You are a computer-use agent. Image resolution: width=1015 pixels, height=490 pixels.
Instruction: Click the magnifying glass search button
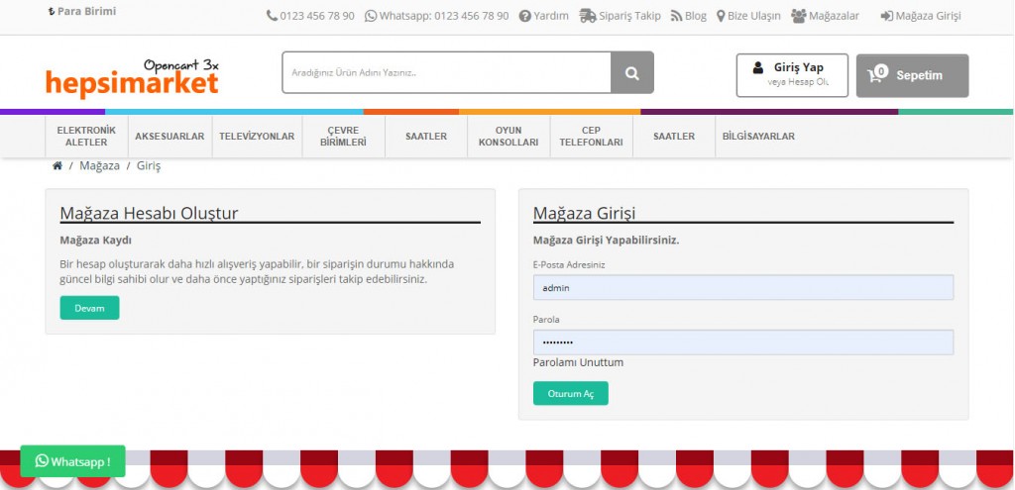pos(631,73)
